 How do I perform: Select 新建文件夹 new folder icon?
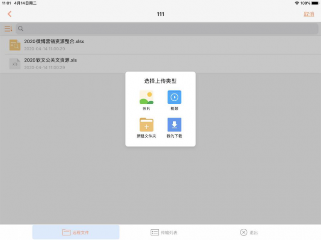(146, 125)
